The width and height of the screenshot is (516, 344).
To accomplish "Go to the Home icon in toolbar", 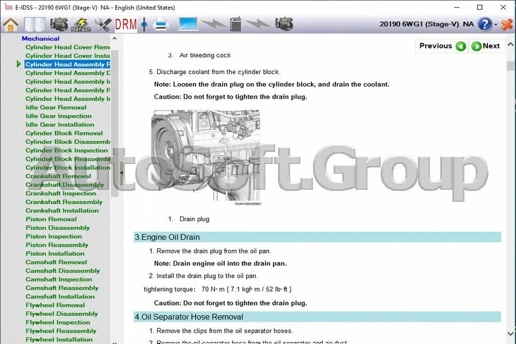I will click(10, 25).
